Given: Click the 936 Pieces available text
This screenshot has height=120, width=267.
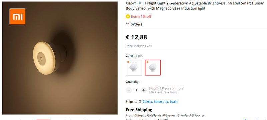Looking at the screenshot, I should [x=163, y=92].
